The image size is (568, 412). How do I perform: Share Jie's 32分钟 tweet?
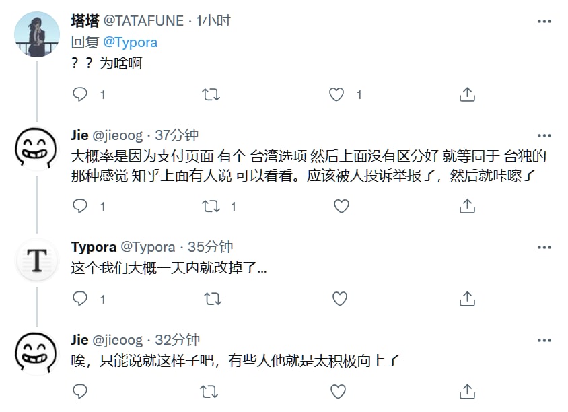tap(467, 391)
